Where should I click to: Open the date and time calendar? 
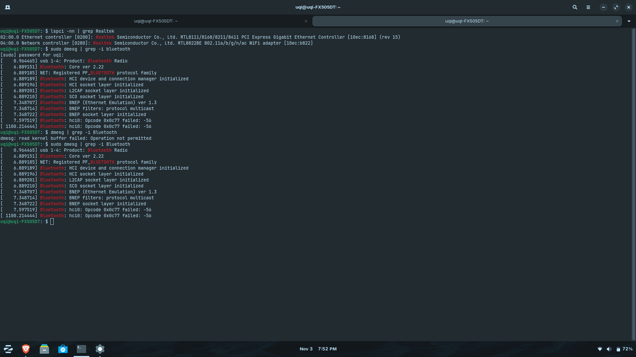pyautogui.click(x=318, y=349)
